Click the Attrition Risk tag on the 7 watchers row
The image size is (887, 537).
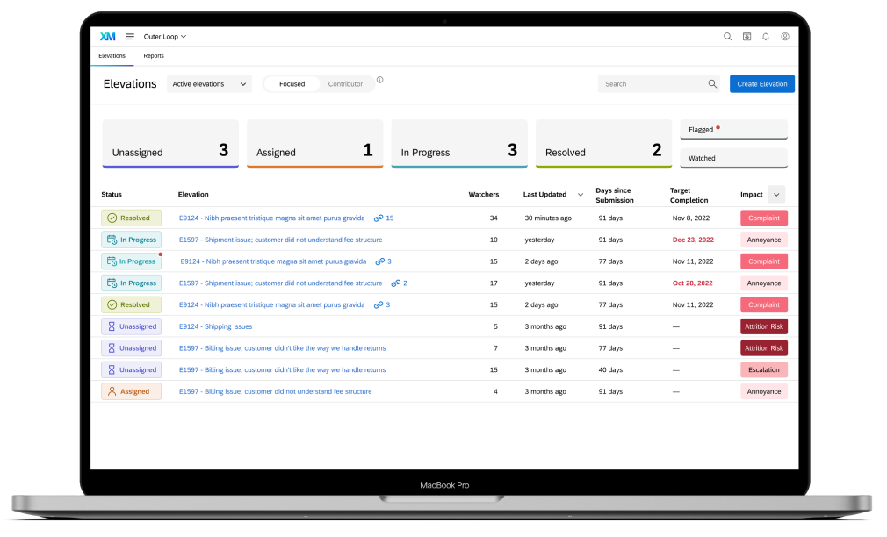coord(764,348)
